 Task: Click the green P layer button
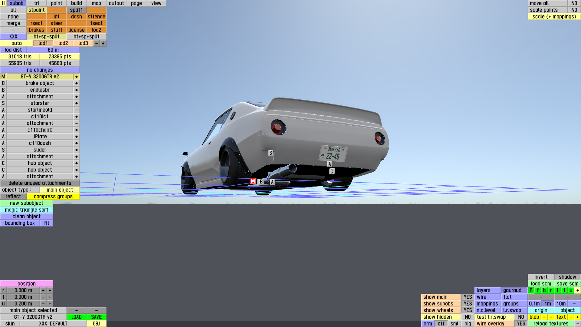tap(531, 290)
